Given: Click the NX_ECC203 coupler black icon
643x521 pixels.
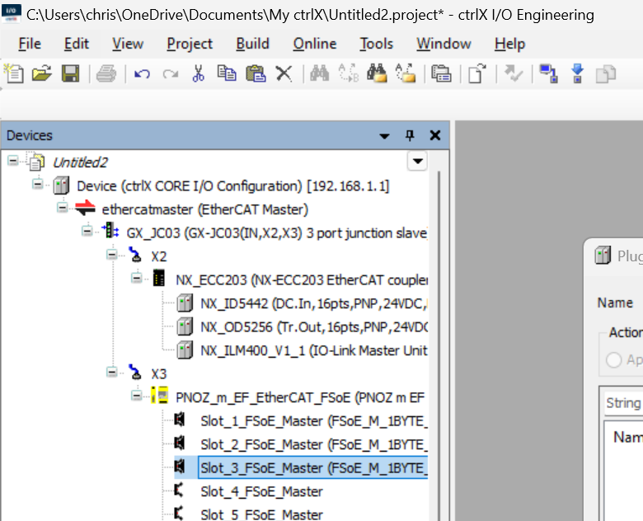Looking at the screenshot, I should click(159, 278).
